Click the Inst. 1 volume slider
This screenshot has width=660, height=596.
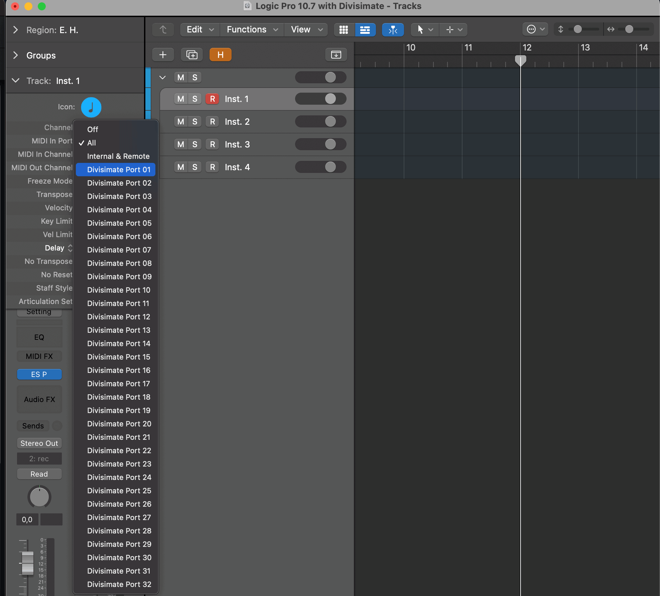pos(321,99)
